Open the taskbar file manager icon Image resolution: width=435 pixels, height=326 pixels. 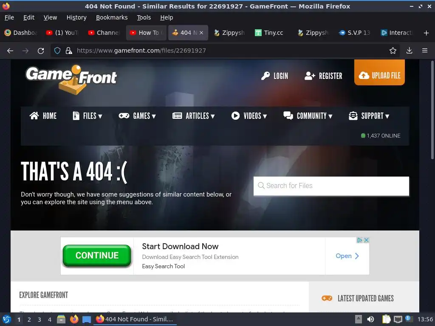tap(61, 319)
